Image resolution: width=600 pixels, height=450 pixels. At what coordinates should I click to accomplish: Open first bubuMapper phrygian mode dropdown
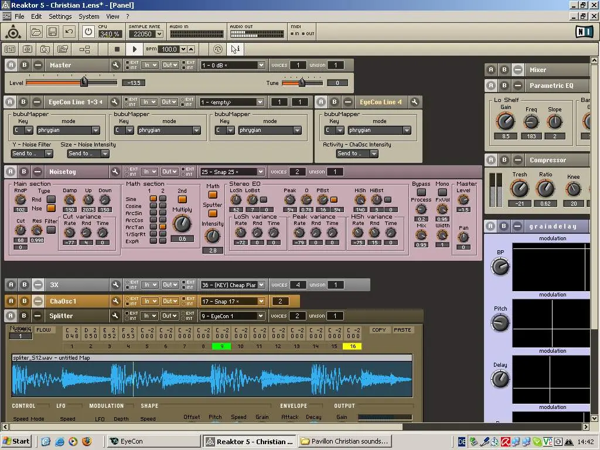(x=69, y=130)
